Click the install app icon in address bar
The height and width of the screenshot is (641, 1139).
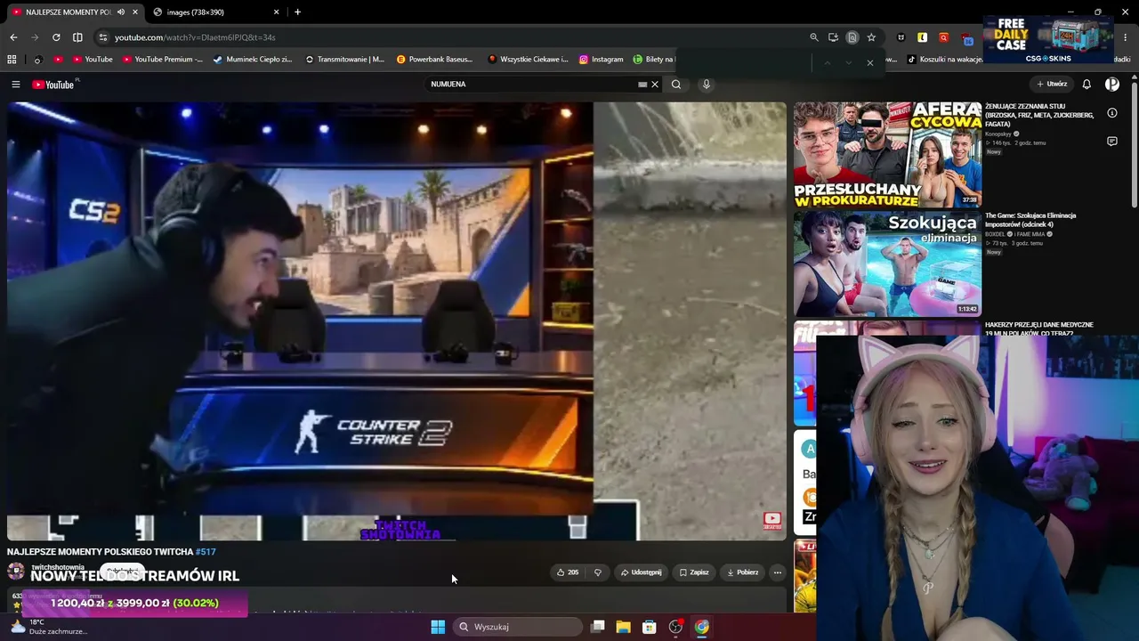click(833, 37)
